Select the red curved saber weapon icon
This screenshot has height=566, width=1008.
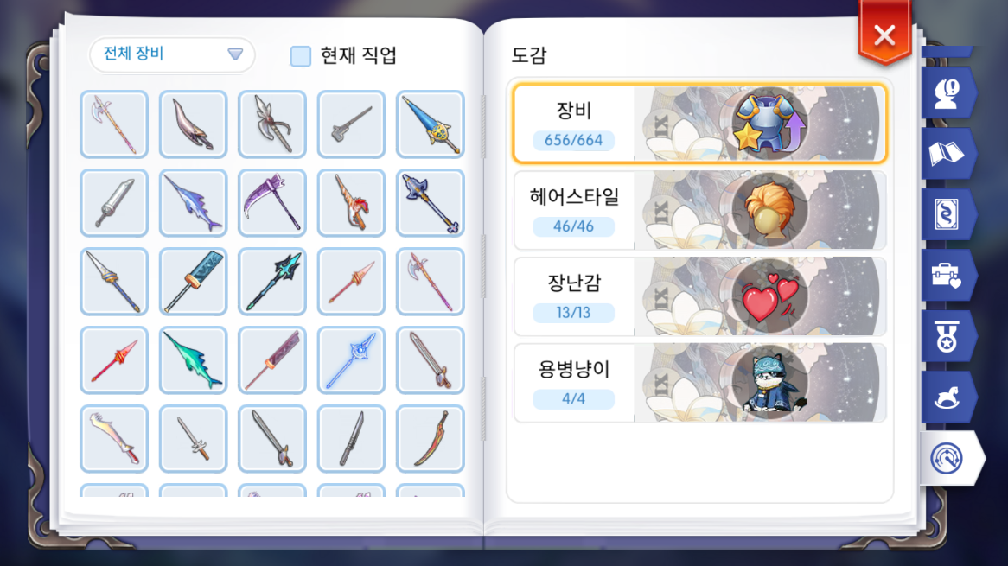pyautogui.click(x=430, y=440)
